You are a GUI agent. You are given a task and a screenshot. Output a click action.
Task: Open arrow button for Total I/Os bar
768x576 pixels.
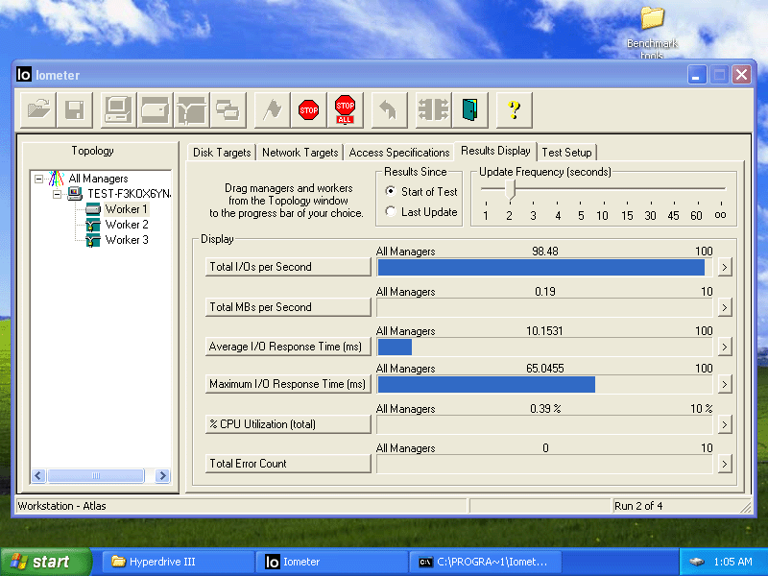[x=725, y=268]
